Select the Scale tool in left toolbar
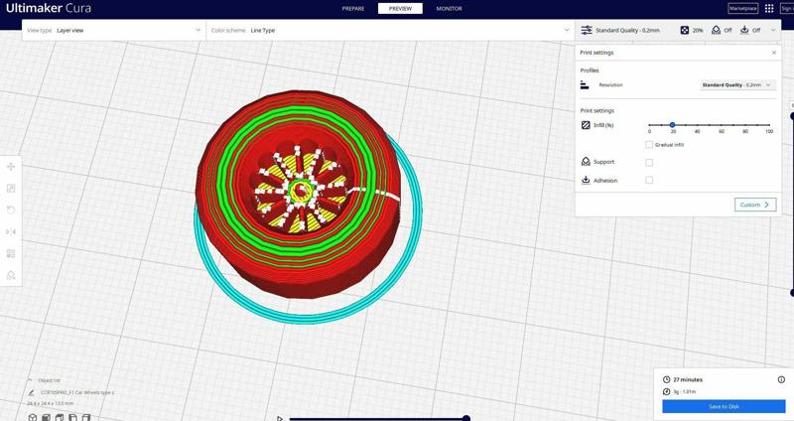The image size is (794, 421). pos(11,189)
